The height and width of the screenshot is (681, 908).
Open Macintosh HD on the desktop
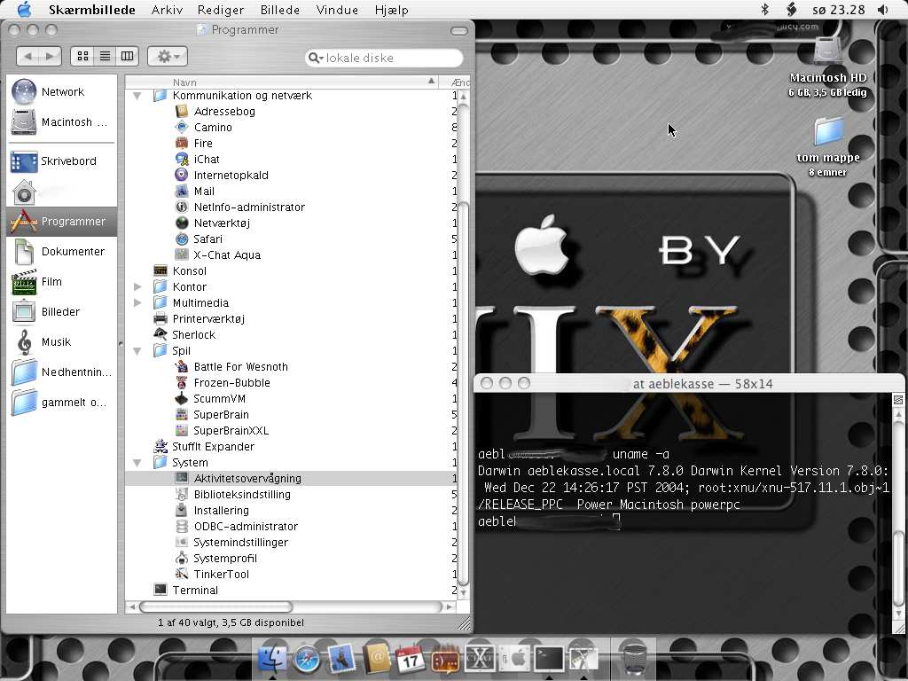pyautogui.click(x=828, y=53)
